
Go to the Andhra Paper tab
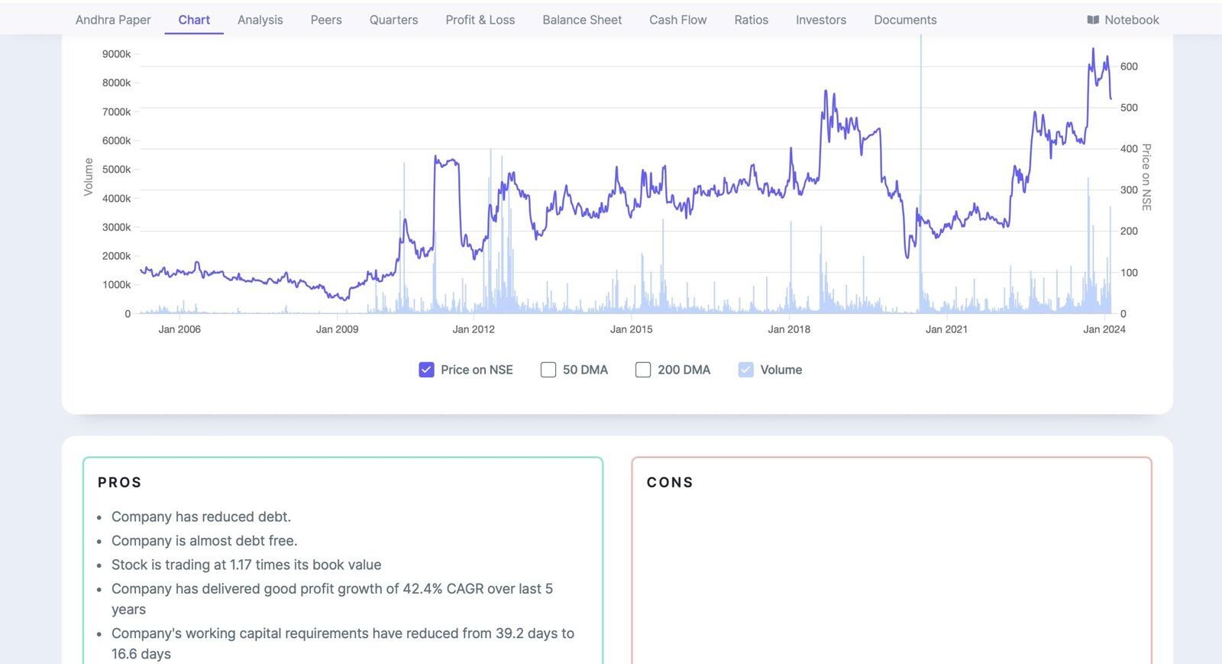click(113, 20)
